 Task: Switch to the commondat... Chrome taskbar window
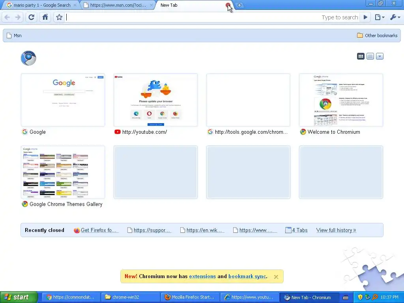(x=70, y=297)
